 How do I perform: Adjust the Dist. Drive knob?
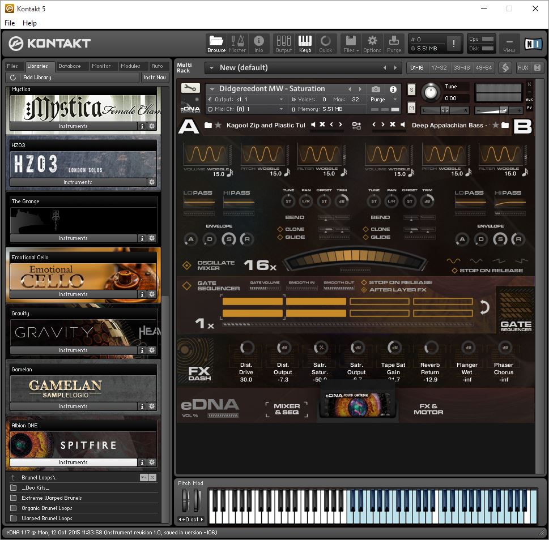tap(246, 348)
